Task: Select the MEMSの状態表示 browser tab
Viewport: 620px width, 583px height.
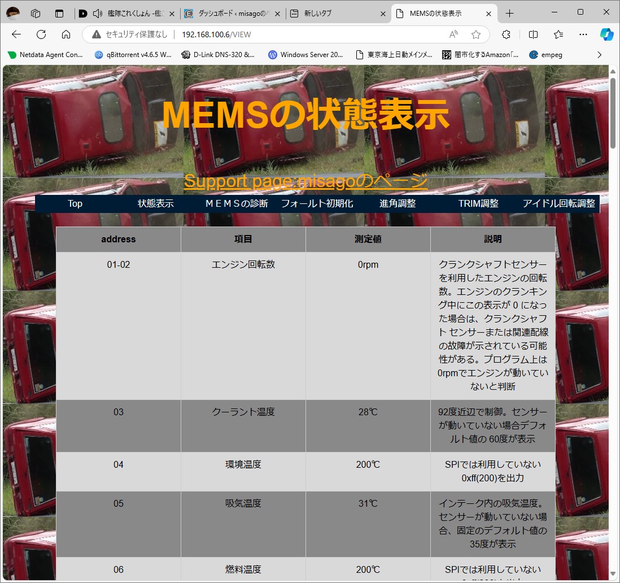Action: point(444,14)
